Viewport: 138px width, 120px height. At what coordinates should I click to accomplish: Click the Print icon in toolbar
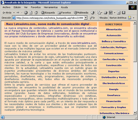click(105, 13)
